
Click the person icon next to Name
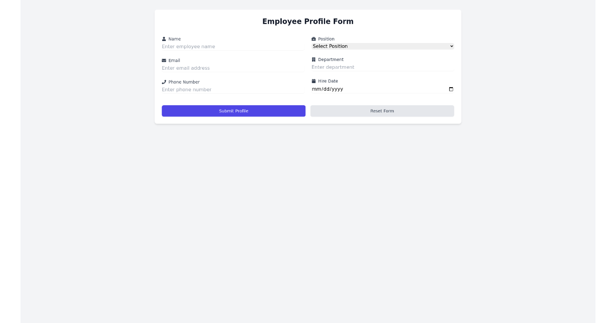point(164,38)
